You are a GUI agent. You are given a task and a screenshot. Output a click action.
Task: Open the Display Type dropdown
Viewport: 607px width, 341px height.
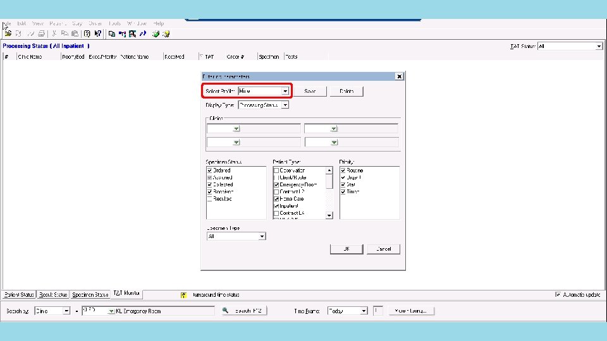285,105
